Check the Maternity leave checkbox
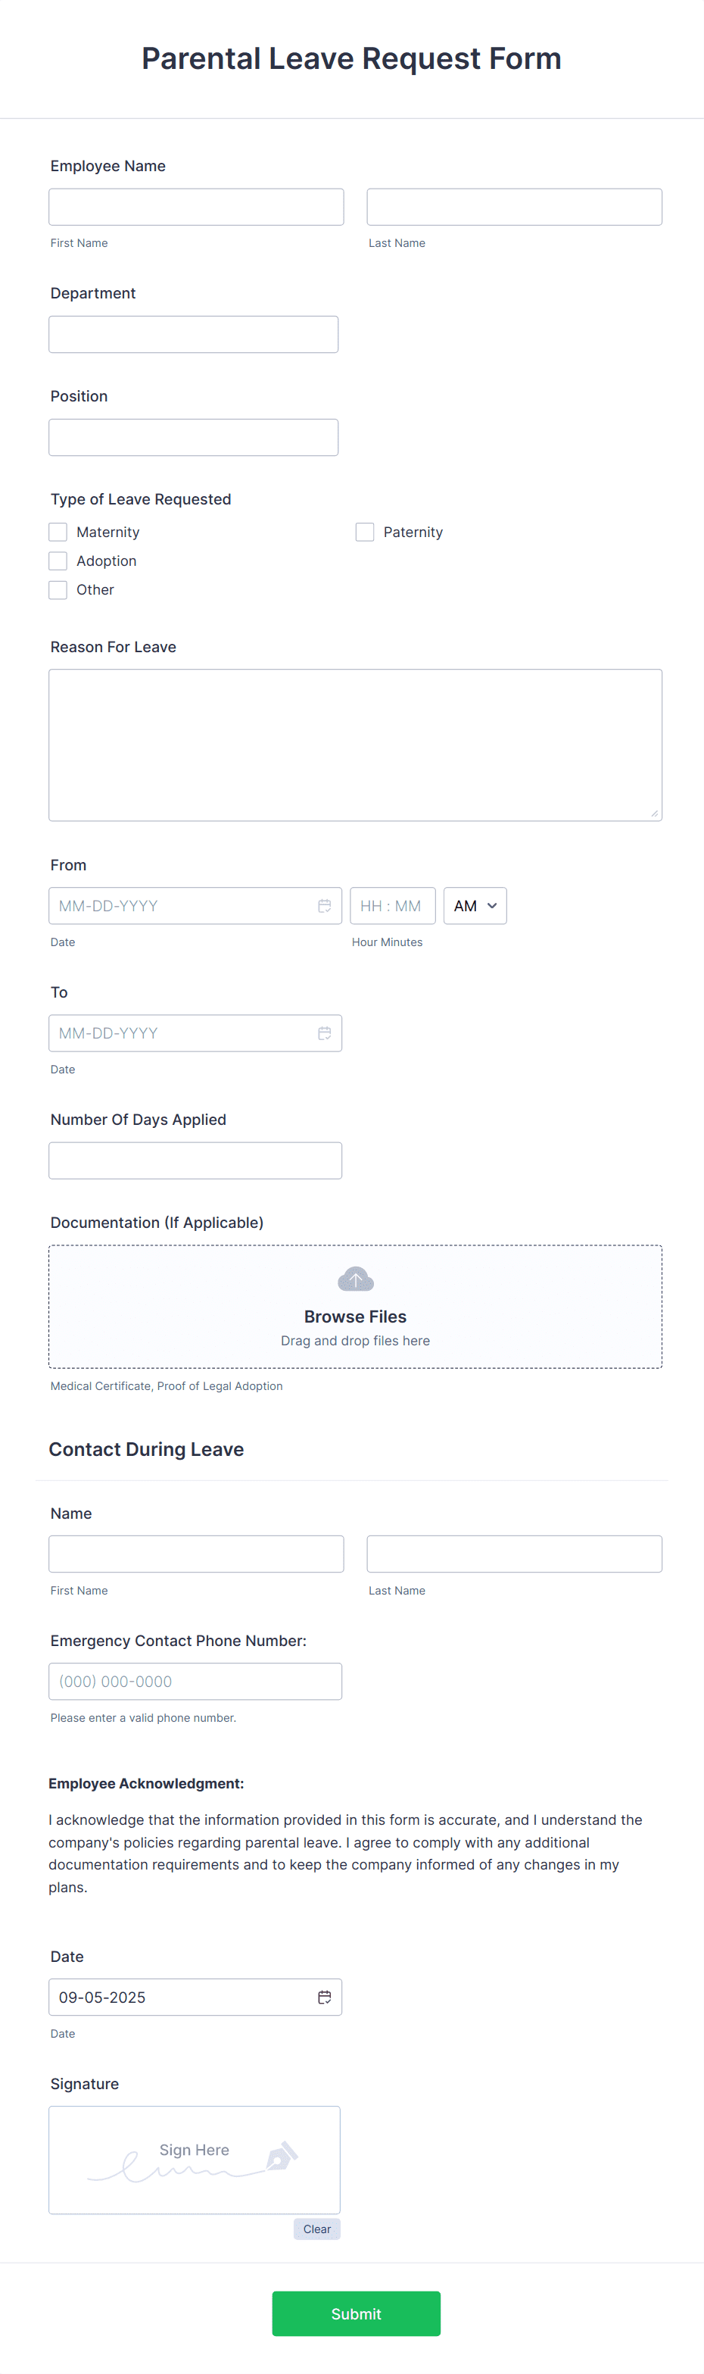The image size is (704, 2374). [57, 532]
